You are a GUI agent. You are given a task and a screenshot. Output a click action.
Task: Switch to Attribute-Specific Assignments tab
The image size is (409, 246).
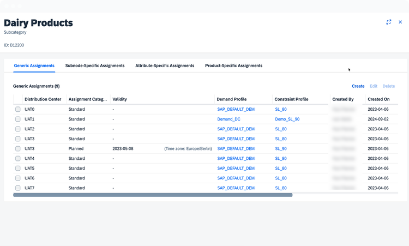pyautogui.click(x=165, y=65)
